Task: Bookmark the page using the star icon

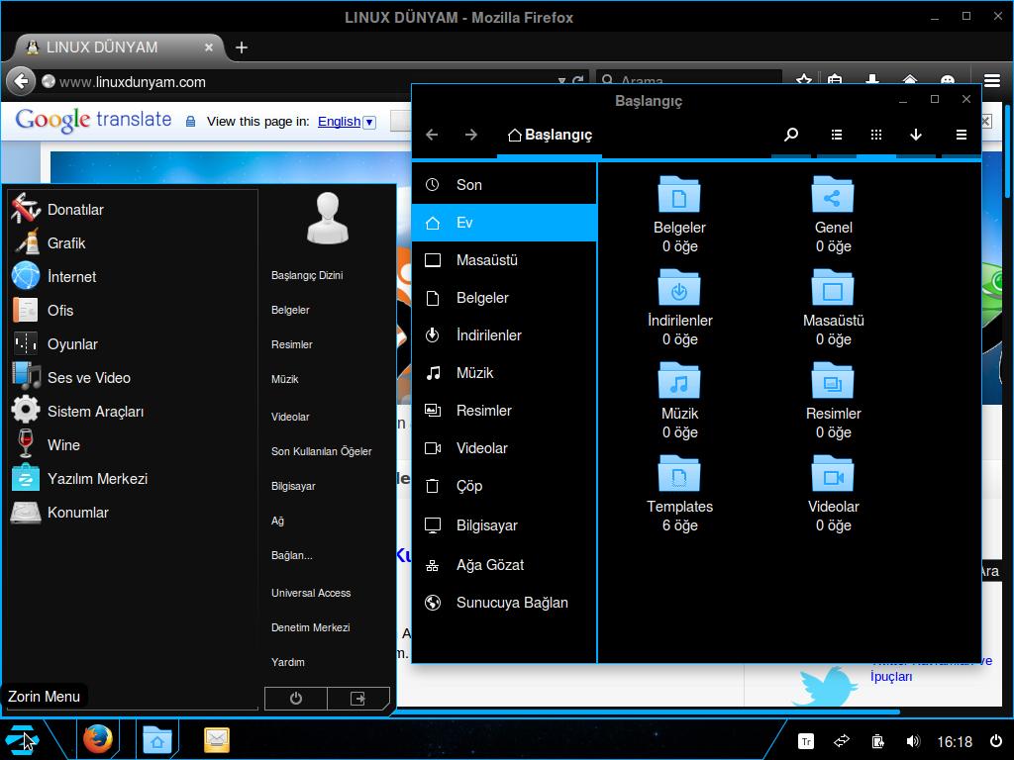Action: pyautogui.click(x=804, y=81)
